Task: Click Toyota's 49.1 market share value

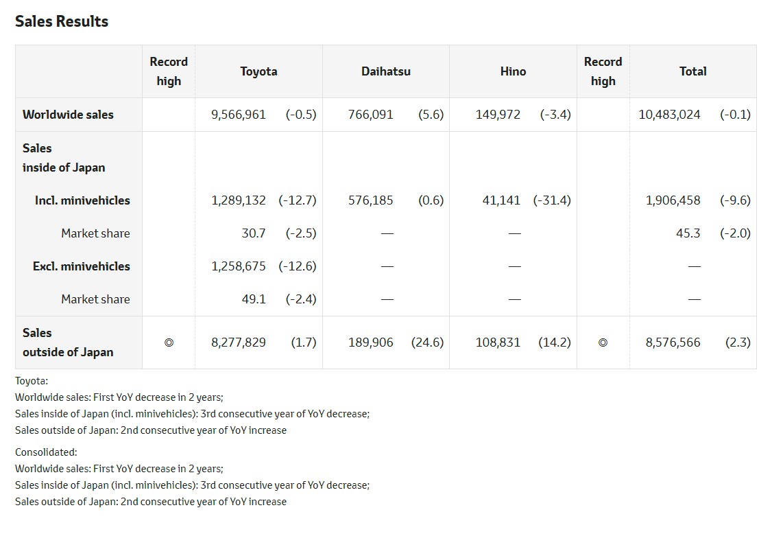Action: tap(253, 299)
